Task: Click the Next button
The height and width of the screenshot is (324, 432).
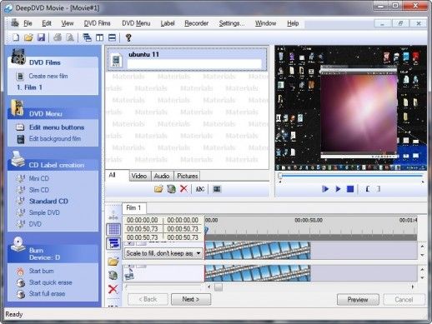Action: (191, 299)
